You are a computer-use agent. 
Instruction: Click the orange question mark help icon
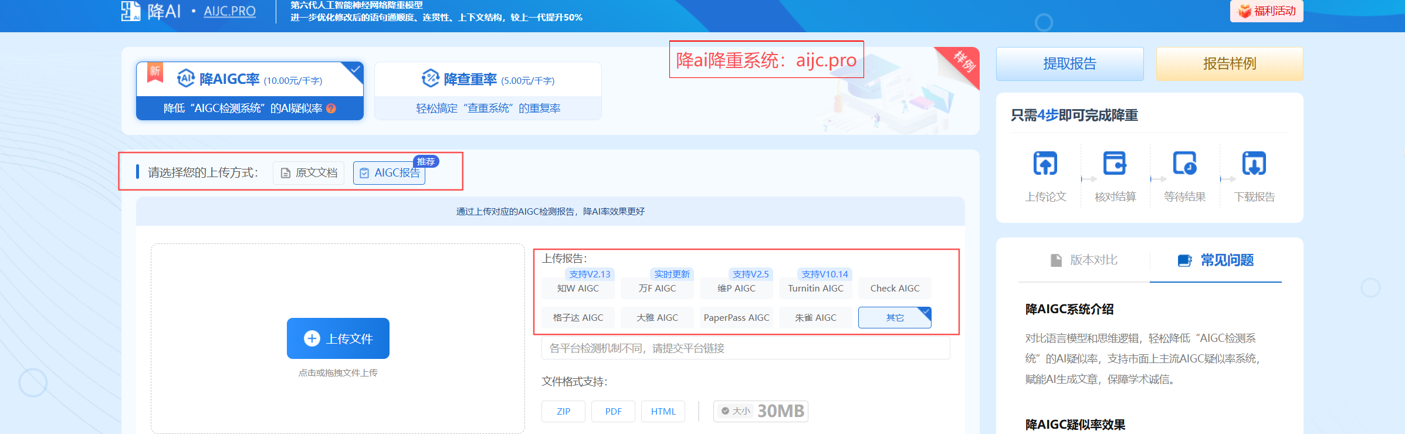click(331, 108)
